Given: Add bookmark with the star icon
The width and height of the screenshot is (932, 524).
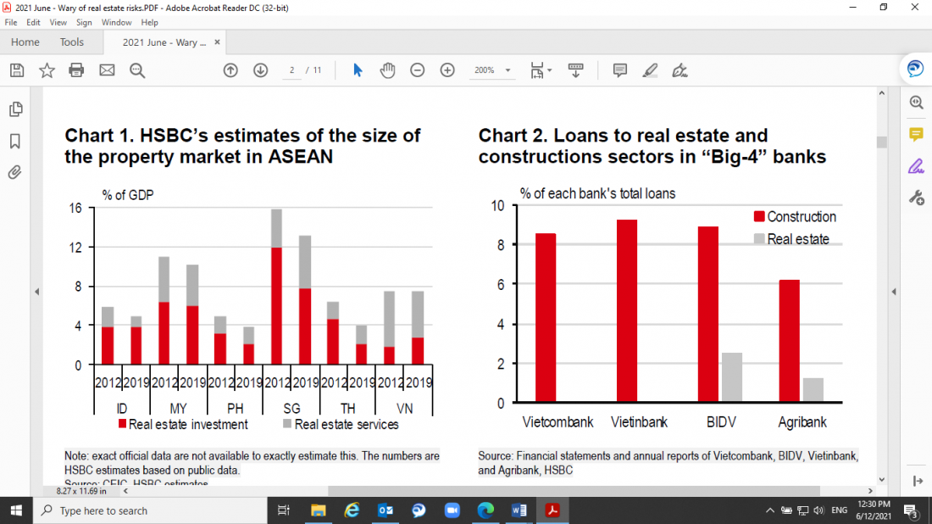Looking at the screenshot, I should (47, 70).
